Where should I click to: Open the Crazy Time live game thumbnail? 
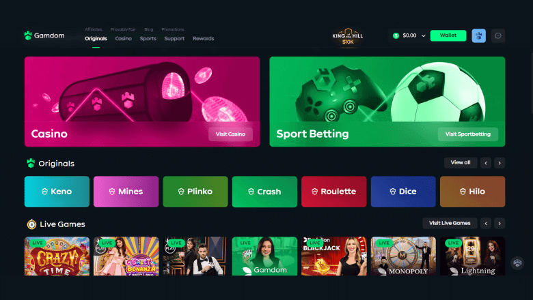pyautogui.click(x=57, y=256)
